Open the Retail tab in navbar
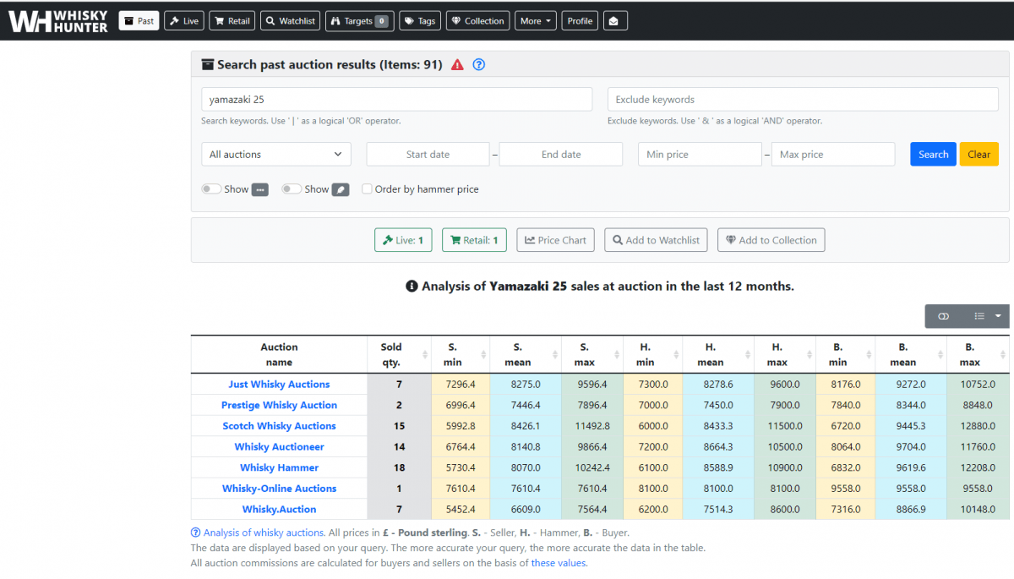1014x579 pixels. 232,21
